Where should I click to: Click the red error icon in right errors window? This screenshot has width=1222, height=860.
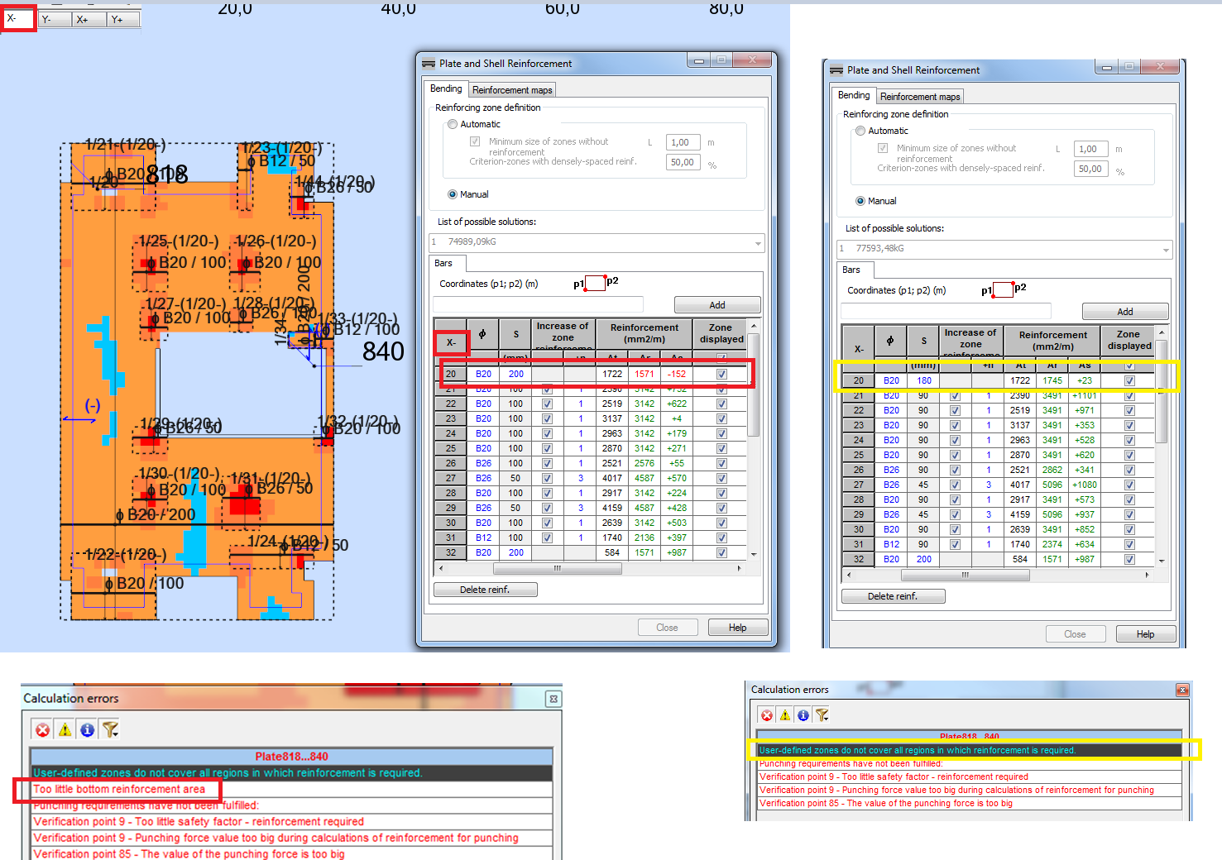click(766, 714)
